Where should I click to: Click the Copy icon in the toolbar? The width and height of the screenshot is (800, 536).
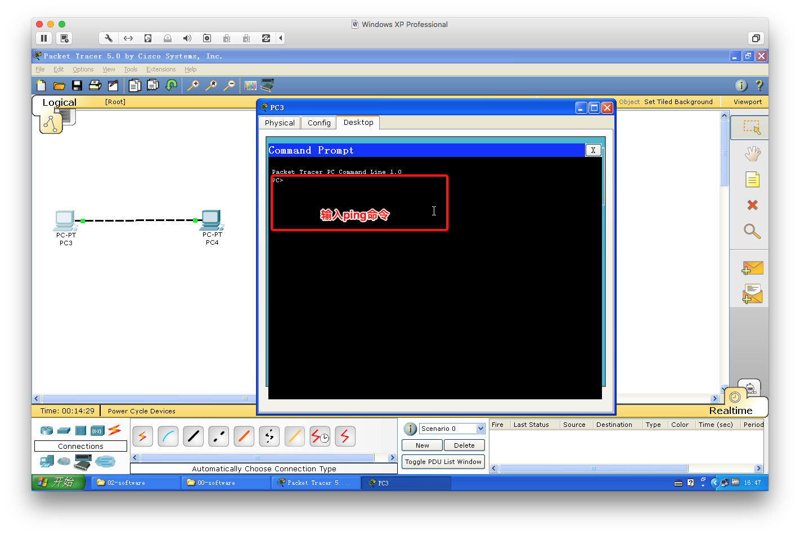pos(134,85)
